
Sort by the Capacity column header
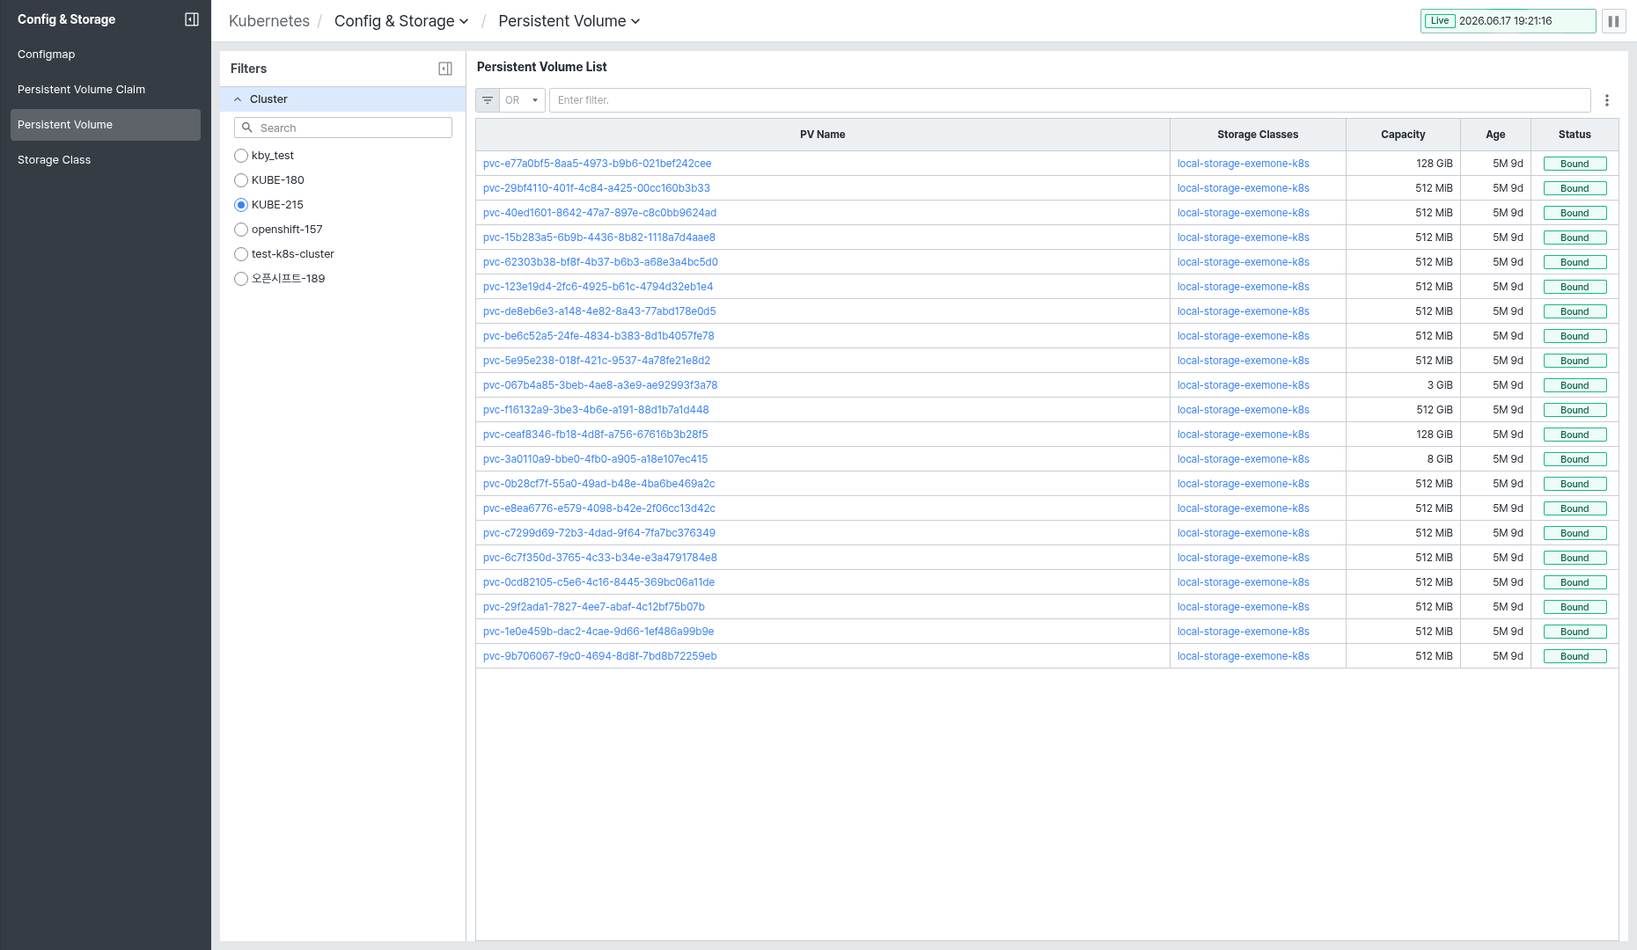[x=1403, y=135]
